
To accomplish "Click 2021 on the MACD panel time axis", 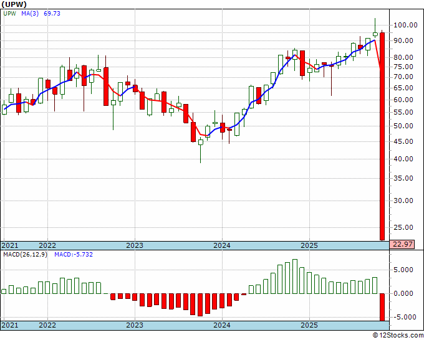I will click(10, 325).
